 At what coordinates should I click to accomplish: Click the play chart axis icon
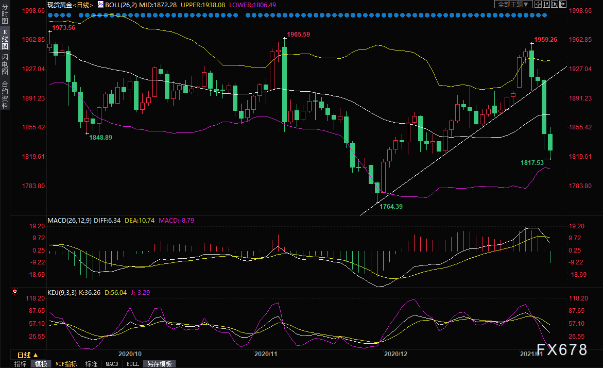coord(555,4)
